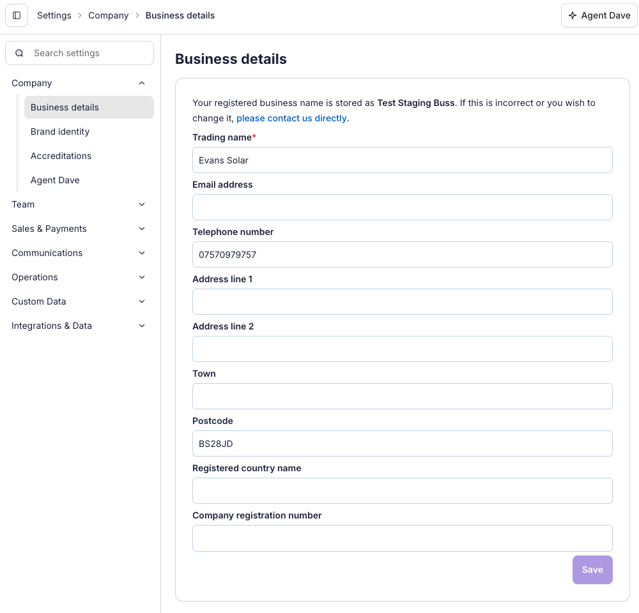
Task: Click the 'Company registration number' label
Action: coord(257,515)
